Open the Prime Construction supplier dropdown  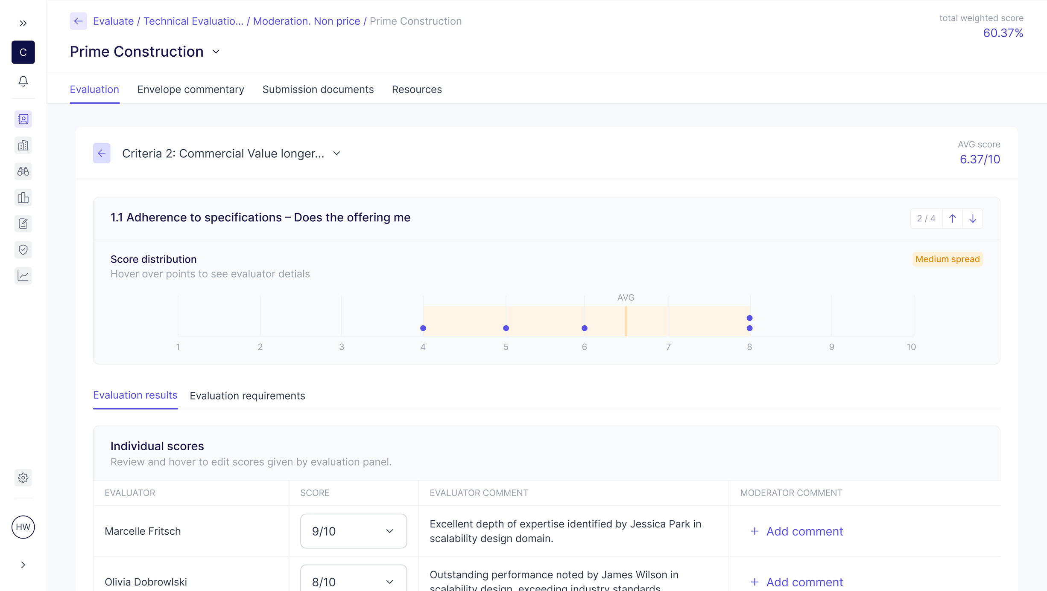[x=216, y=52]
